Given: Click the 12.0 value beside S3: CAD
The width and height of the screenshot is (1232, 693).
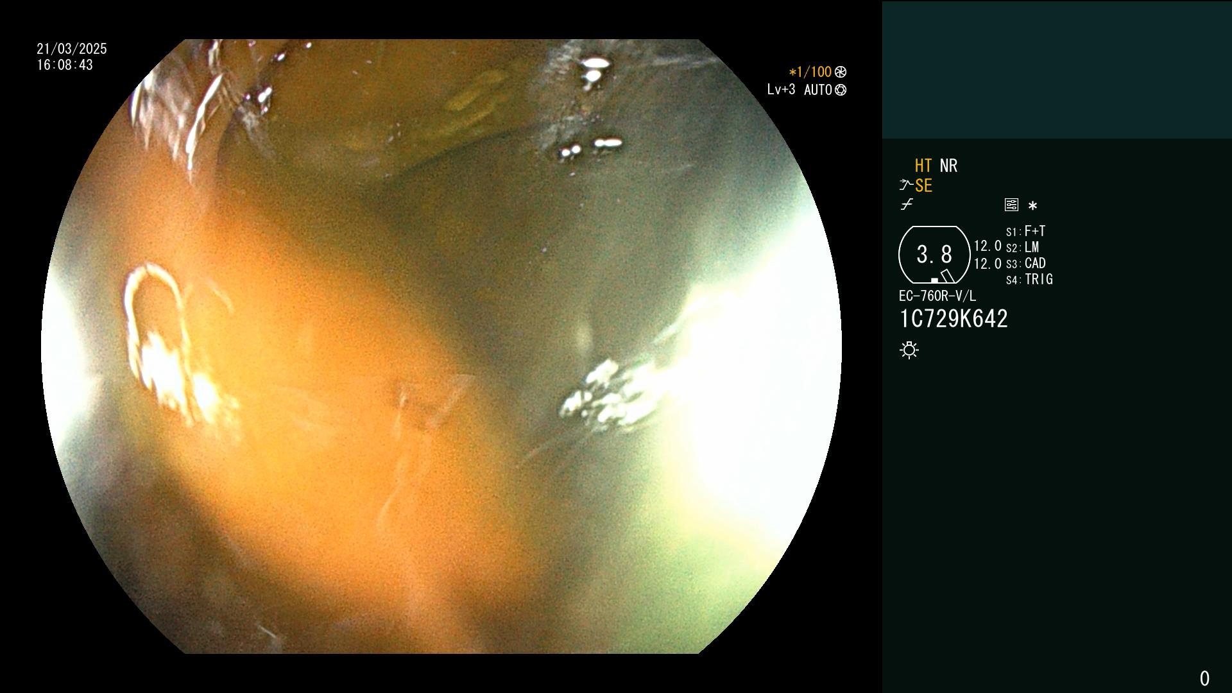Looking at the screenshot, I should (x=988, y=264).
